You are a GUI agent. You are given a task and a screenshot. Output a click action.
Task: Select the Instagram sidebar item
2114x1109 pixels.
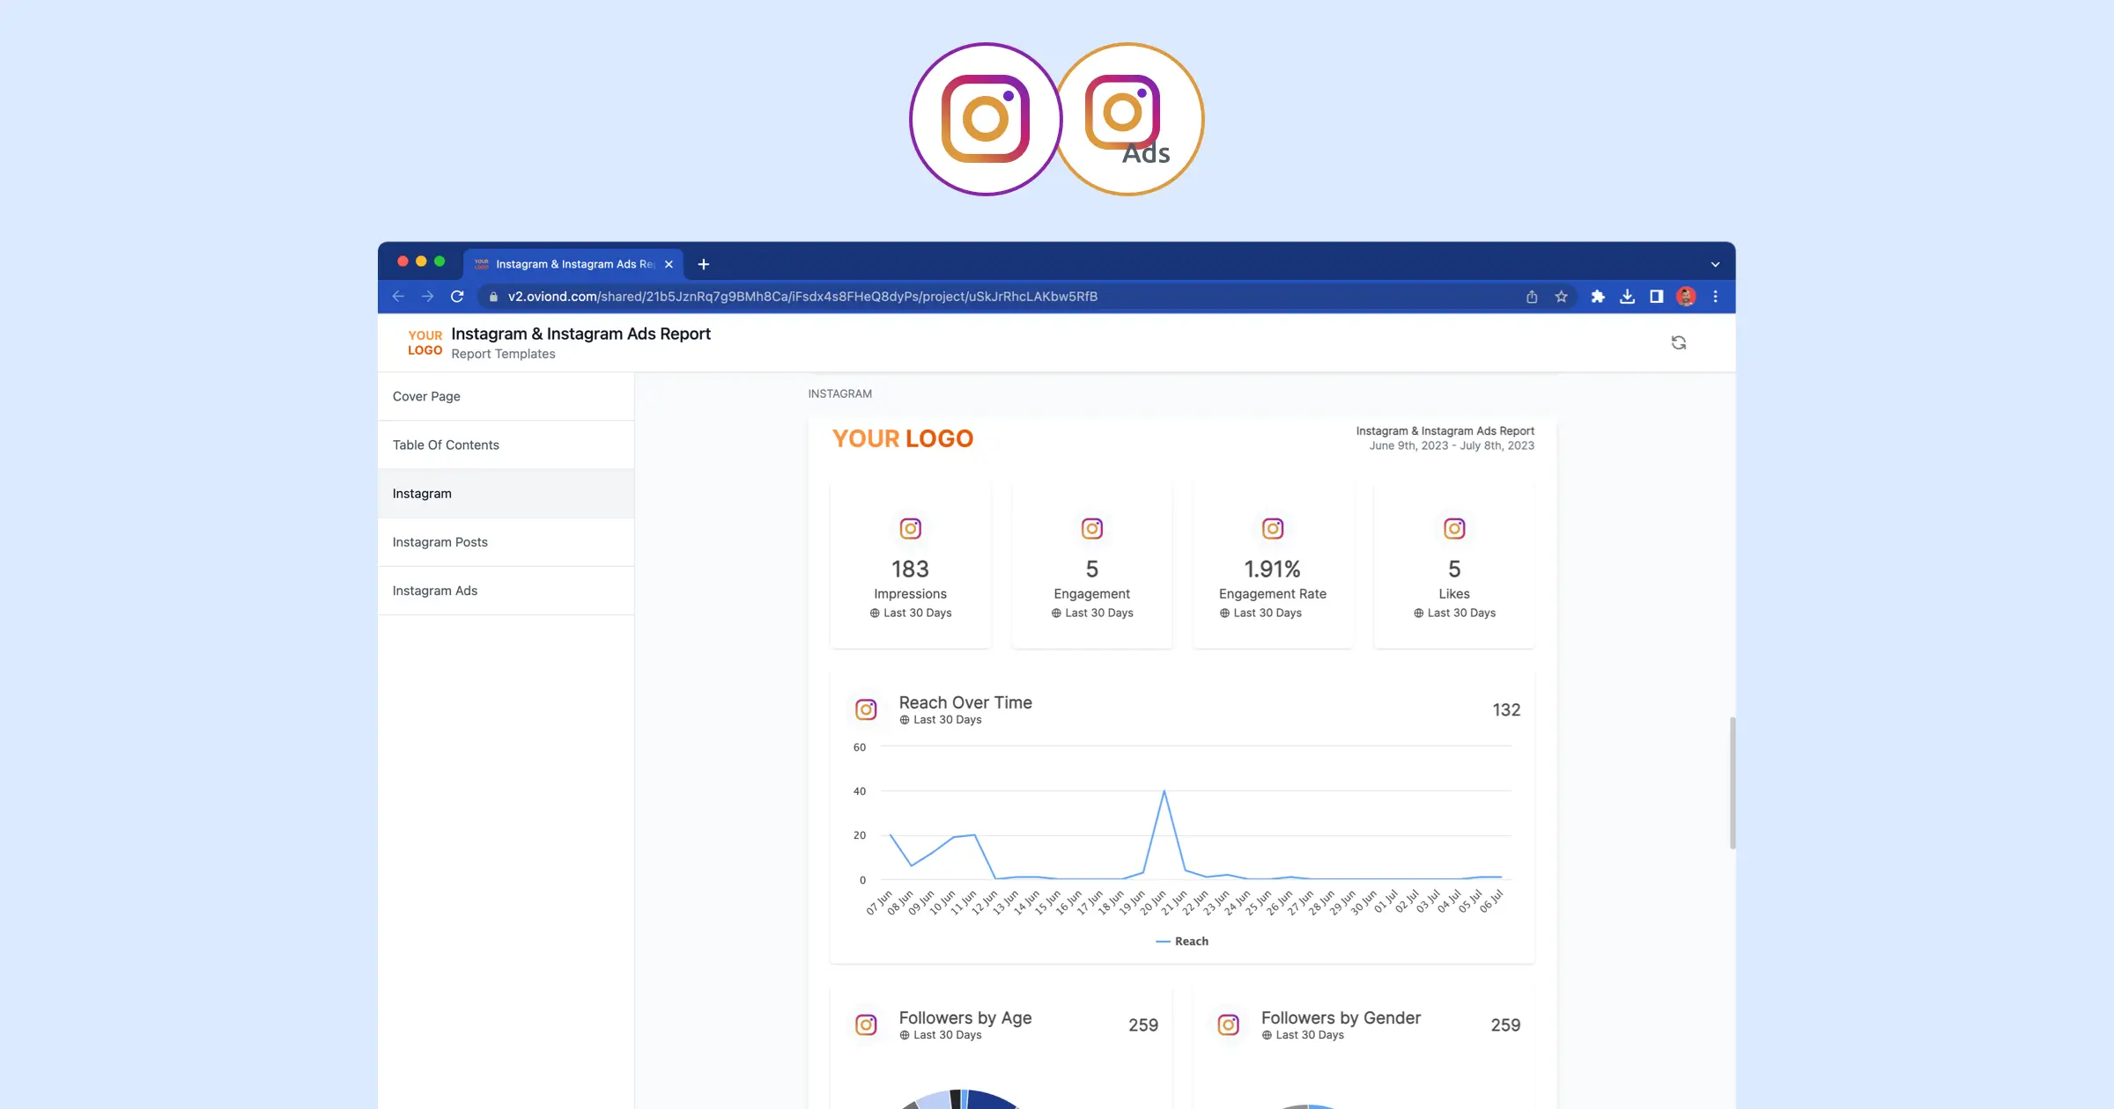coord(506,493)
